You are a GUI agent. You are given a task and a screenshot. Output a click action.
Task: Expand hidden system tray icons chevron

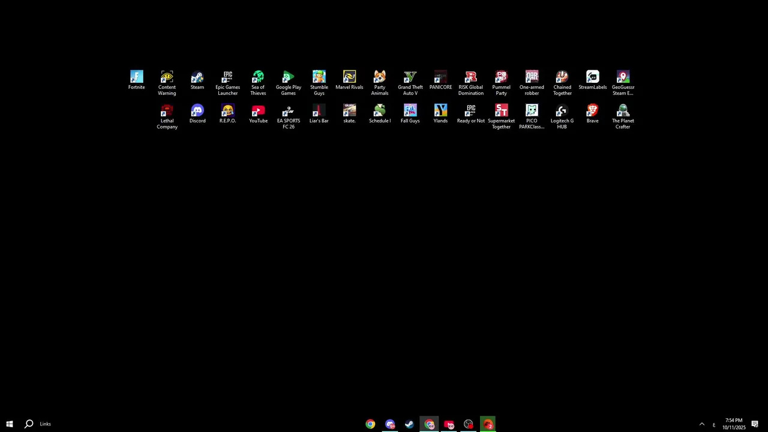pos(701,424)
